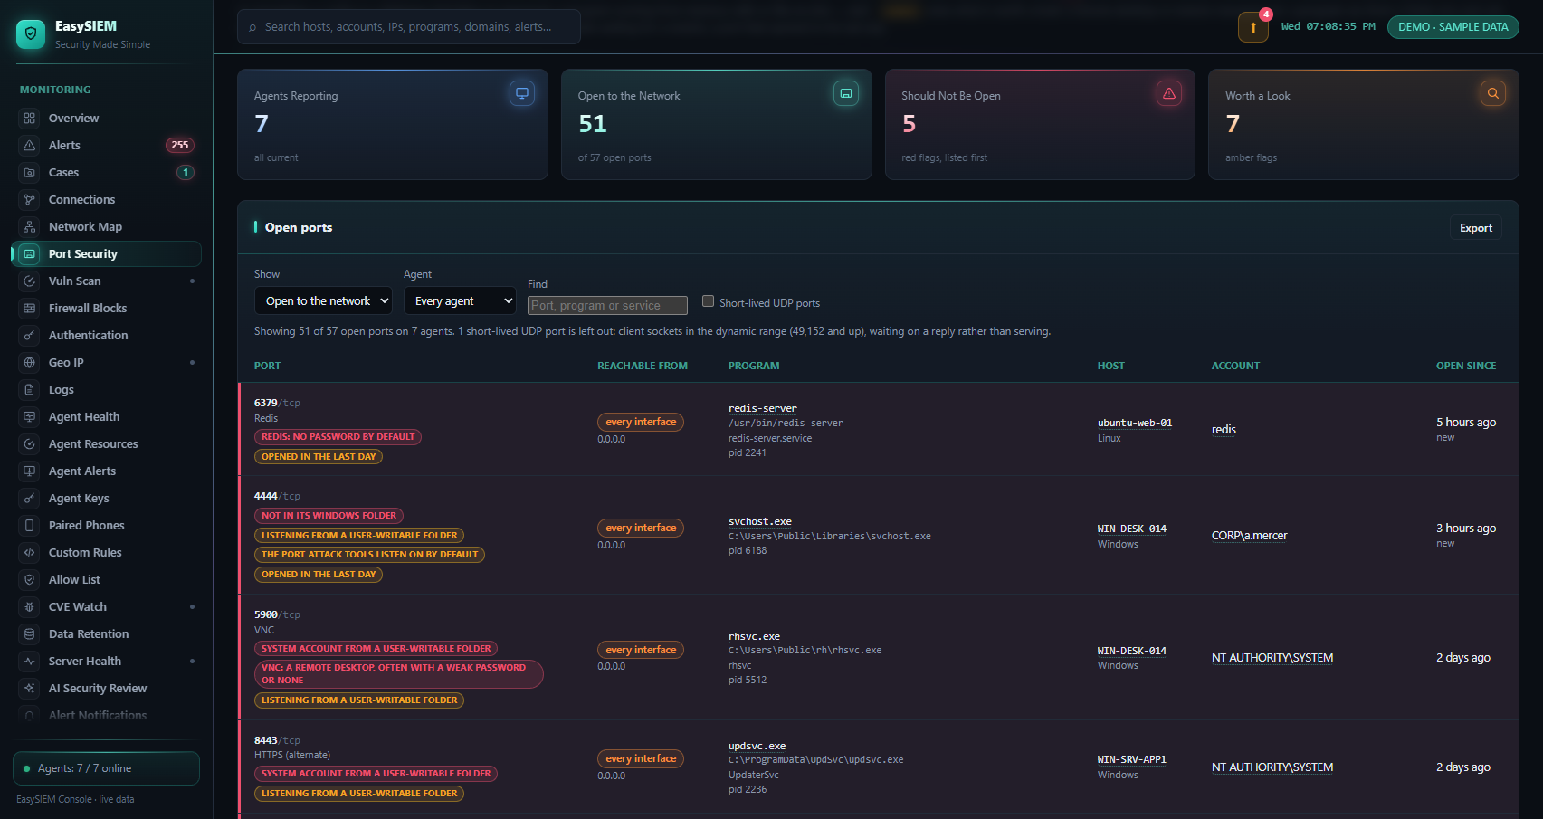
Task: Click the magnifier icon on Worth a Look card
Action: [x=1493, y=93]
